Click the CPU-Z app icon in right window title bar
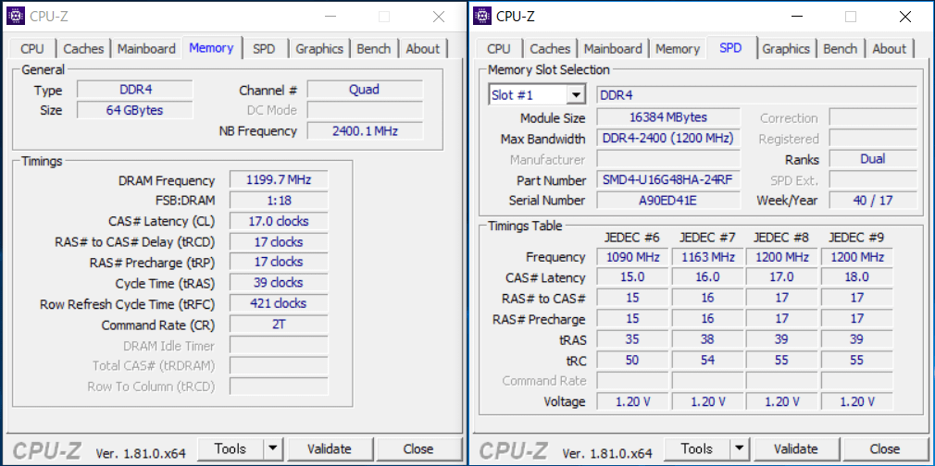This screenshot has height=466, width=935. pyautogui.click(x=481, y=16)
